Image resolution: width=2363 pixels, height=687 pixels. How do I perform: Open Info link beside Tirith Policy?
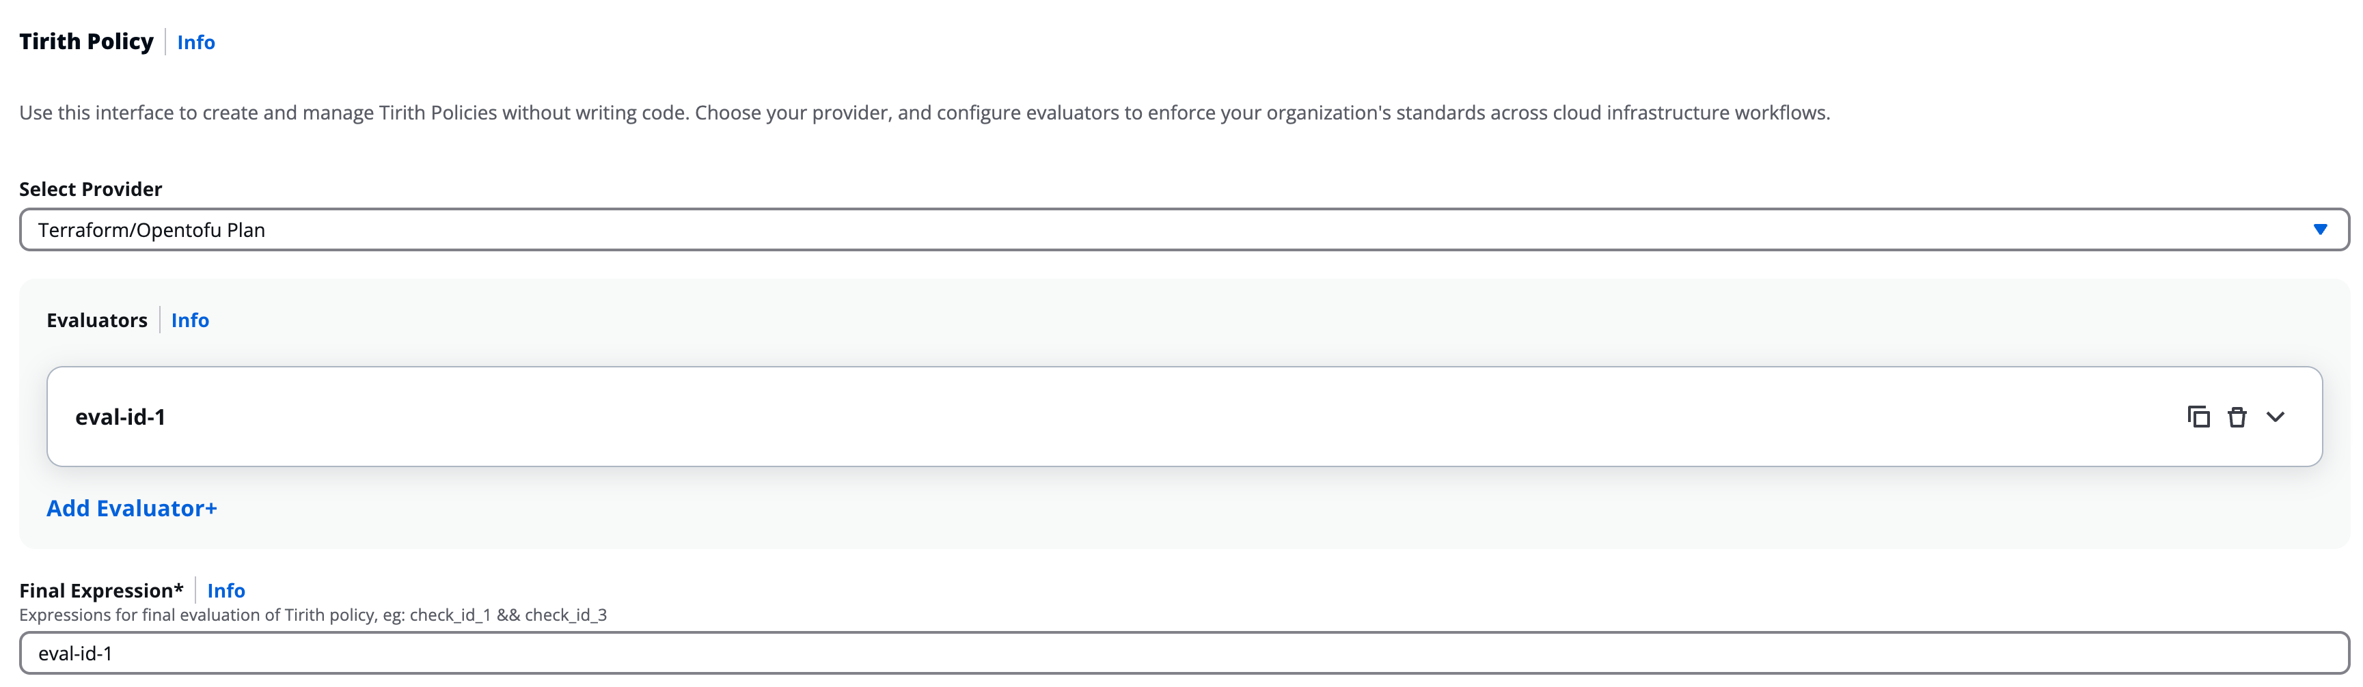point(195,42)
